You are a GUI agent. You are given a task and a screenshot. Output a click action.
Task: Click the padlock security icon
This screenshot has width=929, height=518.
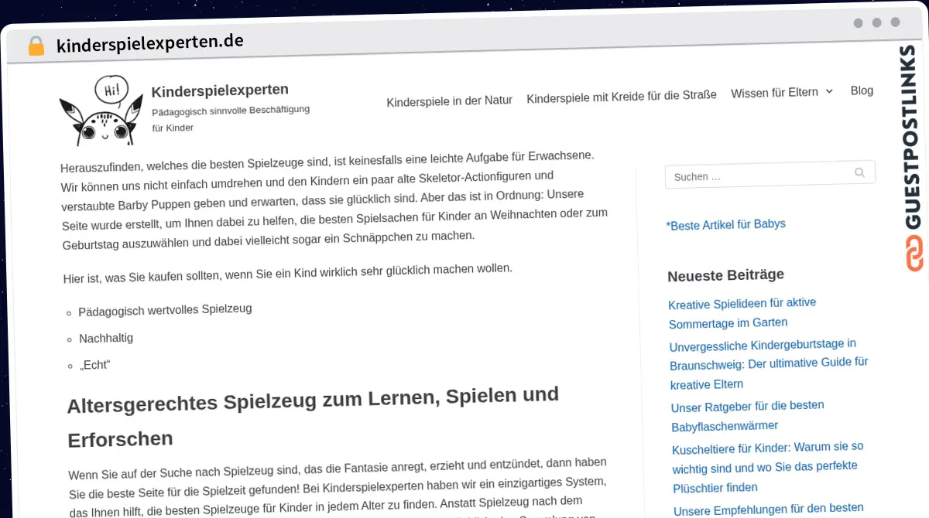36,46
